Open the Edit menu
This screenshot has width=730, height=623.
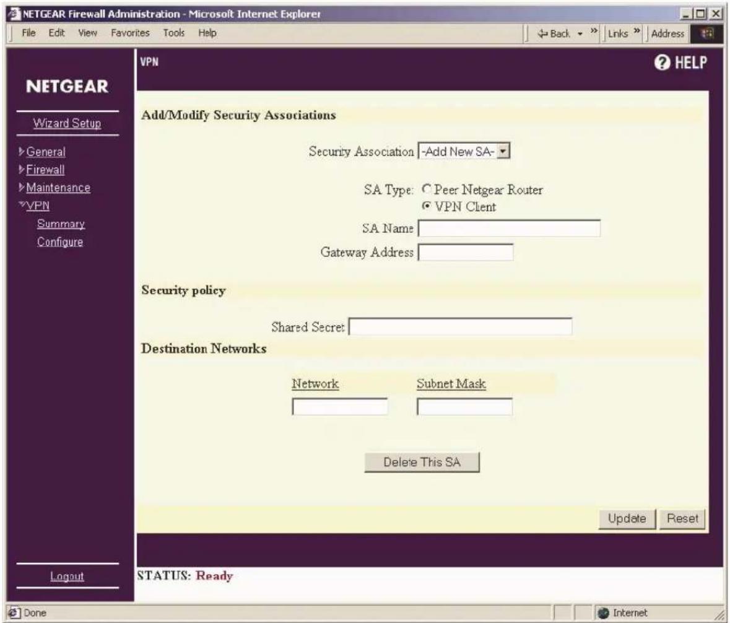click(x=57, y=33)
